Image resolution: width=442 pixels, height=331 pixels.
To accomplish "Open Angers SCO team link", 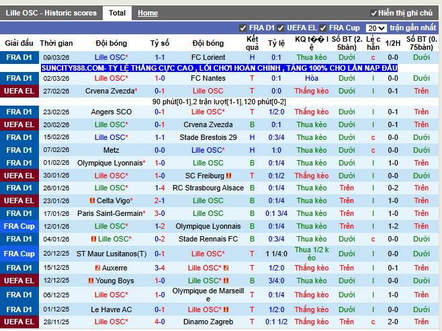I will pos(112,112).
